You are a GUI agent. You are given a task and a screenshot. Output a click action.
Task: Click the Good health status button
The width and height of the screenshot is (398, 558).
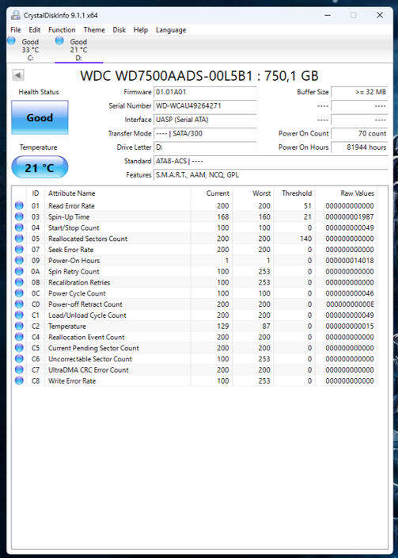coord(40,117)
